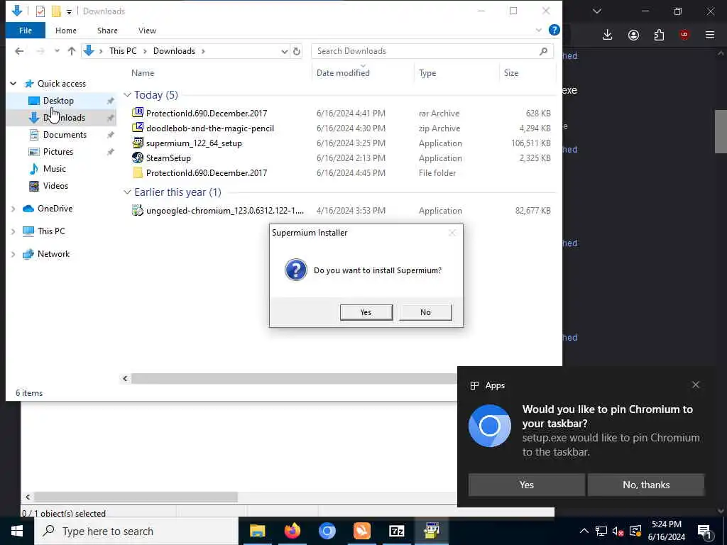Click Yes to pin Chromium to taskbar
Image resolution: width=727 pixels, height=545 pixels.
(526, 485)
